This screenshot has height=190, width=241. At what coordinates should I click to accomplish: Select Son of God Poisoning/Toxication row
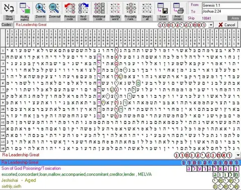[120, 168]
